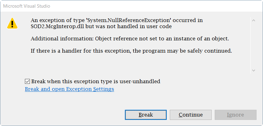The height and width of the screenshot is (126, 263).
Task: Click the 'may be safely continued' phrase
Action: (x=200, y=51)
